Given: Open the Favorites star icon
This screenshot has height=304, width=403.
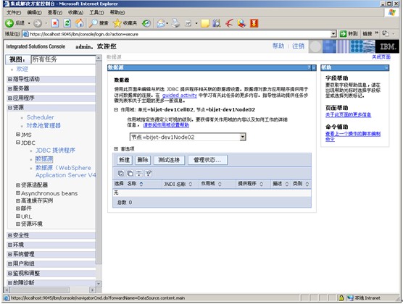Looking at the screenshot, I should pos(117,23).
